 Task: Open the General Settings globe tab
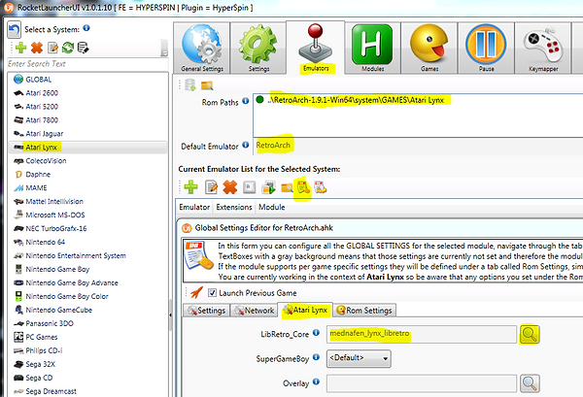click(202, 48)
